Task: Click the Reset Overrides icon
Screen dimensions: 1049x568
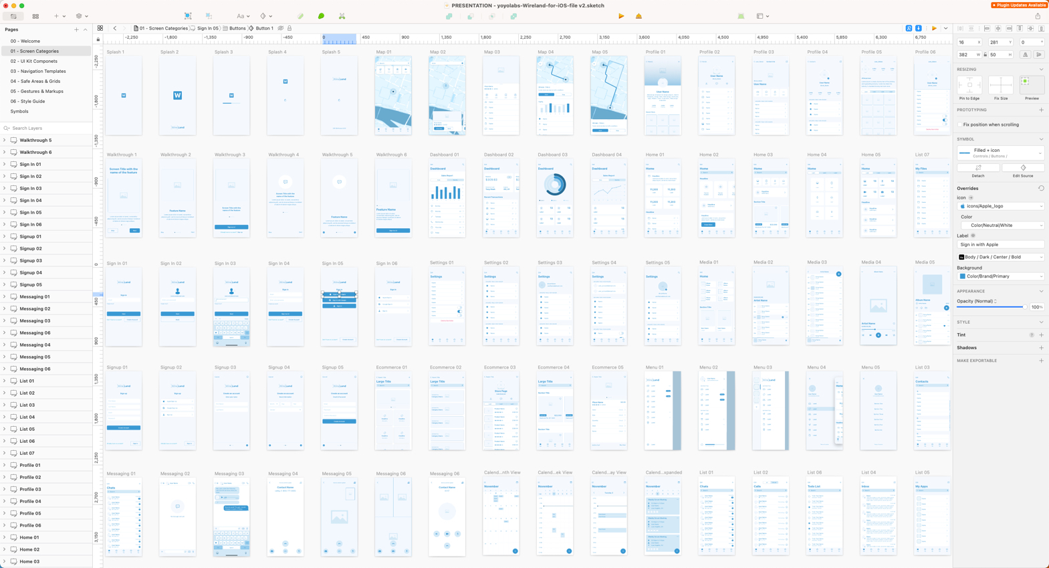Action: pyautogui.click(x=1040, y=189)
